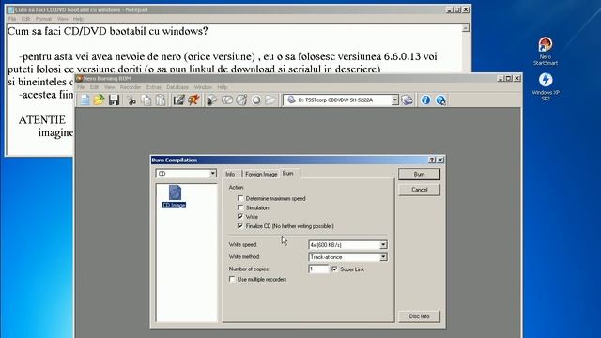Viewport: 601px width, 338px height.
Task: Open Nero Edit menu
Action: [94, 87]
